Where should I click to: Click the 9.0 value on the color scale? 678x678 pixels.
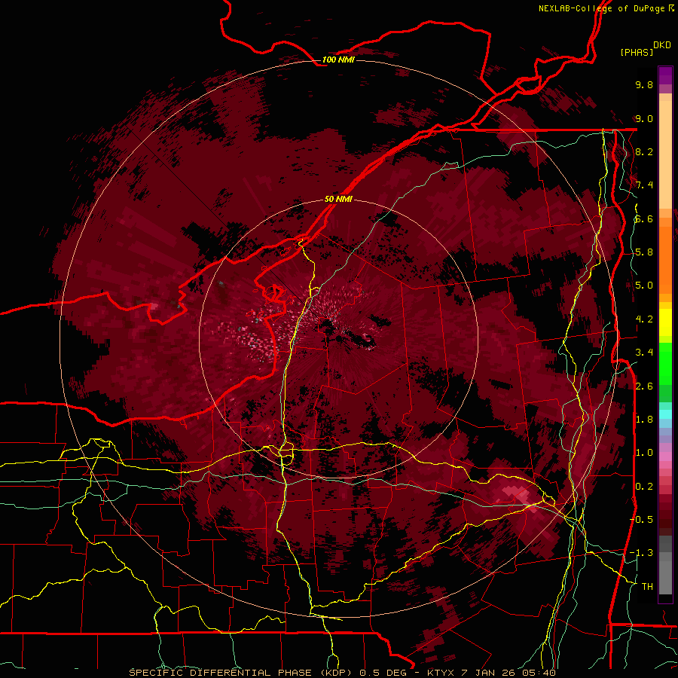click(644, 118)
